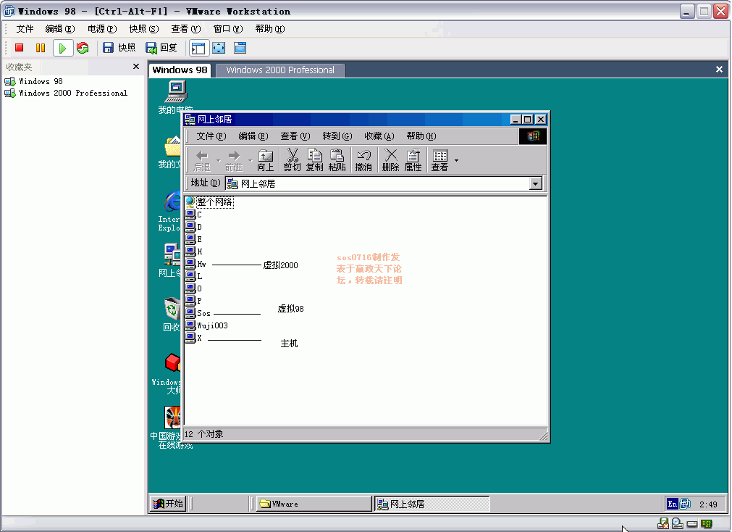The height and width of the screenshot is (532, 732).
Task: Select Windows 98 in favorites list
Action: tap(33, 81)
